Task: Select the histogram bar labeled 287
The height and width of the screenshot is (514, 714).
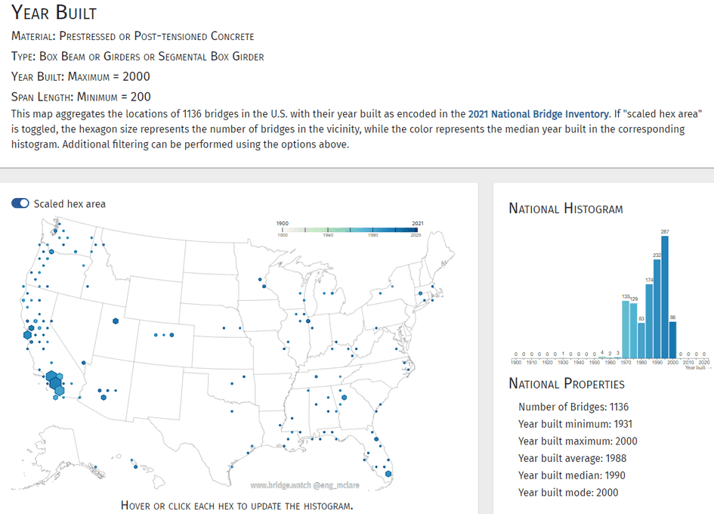Action: (x=665, y=295)
